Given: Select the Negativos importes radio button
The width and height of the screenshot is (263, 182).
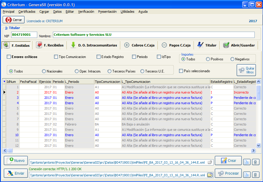Looking at the screenshot, I should [x=232, y=59].
